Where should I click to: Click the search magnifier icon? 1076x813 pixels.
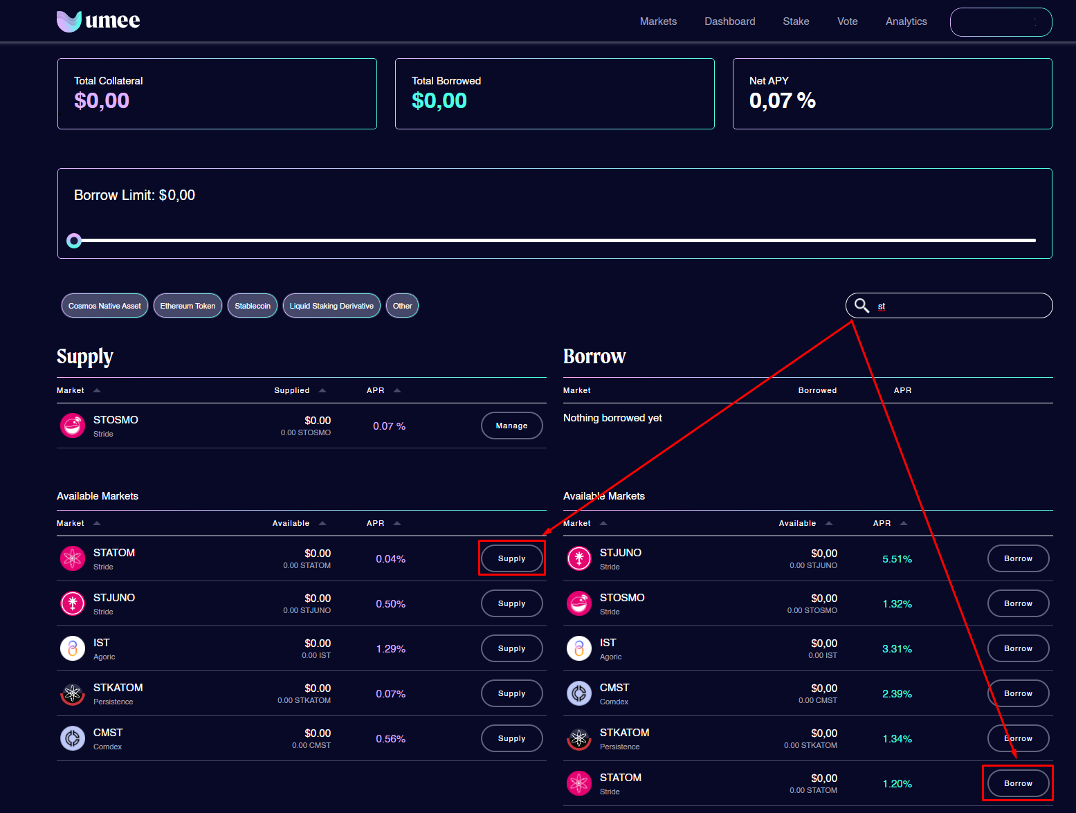861,306
